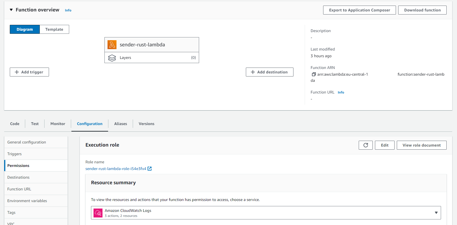The width and height of the screenshot is (457, 225).
Task: Click the View role document button
Action: [x=422, y=145]
